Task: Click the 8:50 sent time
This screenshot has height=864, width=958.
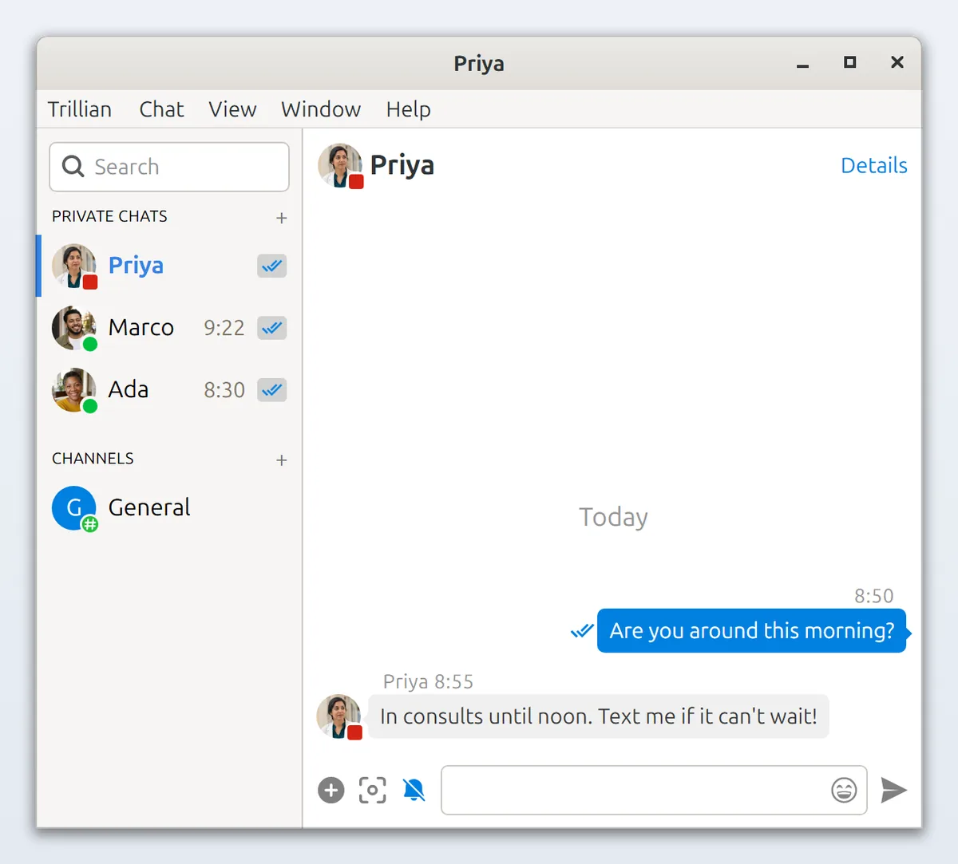Action: tap(874, 596)
